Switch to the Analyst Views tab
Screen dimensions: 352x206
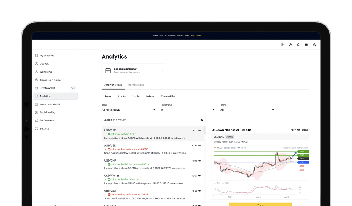113,85
